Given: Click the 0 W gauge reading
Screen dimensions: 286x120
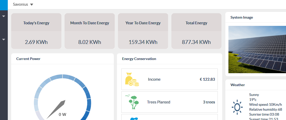Looking at the screenshot, I should 62,115.
